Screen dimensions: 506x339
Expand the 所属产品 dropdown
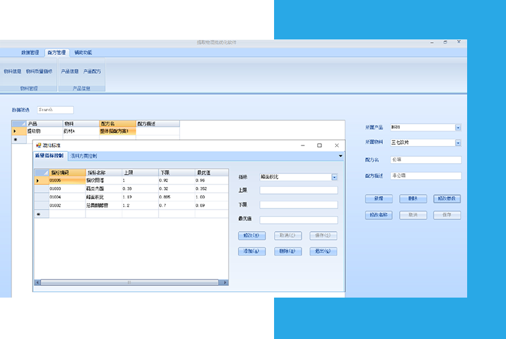[x=457, y=127]
